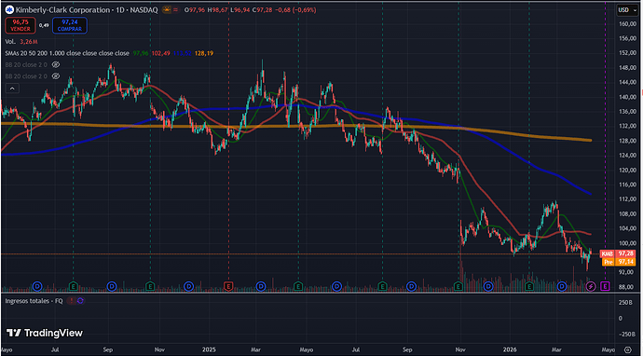Click the TradingView logo link

coord(45,333)
